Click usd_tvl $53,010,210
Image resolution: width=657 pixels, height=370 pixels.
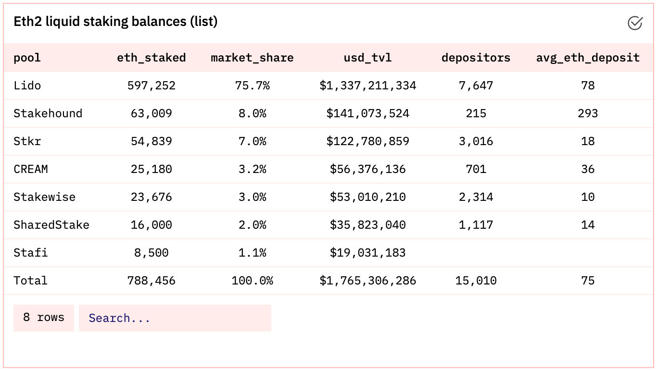[x=368, y=197]
